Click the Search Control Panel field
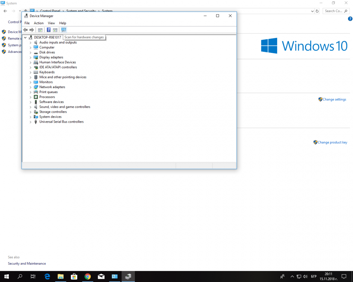The image size is (353, 282). click(x=336, y=11)
